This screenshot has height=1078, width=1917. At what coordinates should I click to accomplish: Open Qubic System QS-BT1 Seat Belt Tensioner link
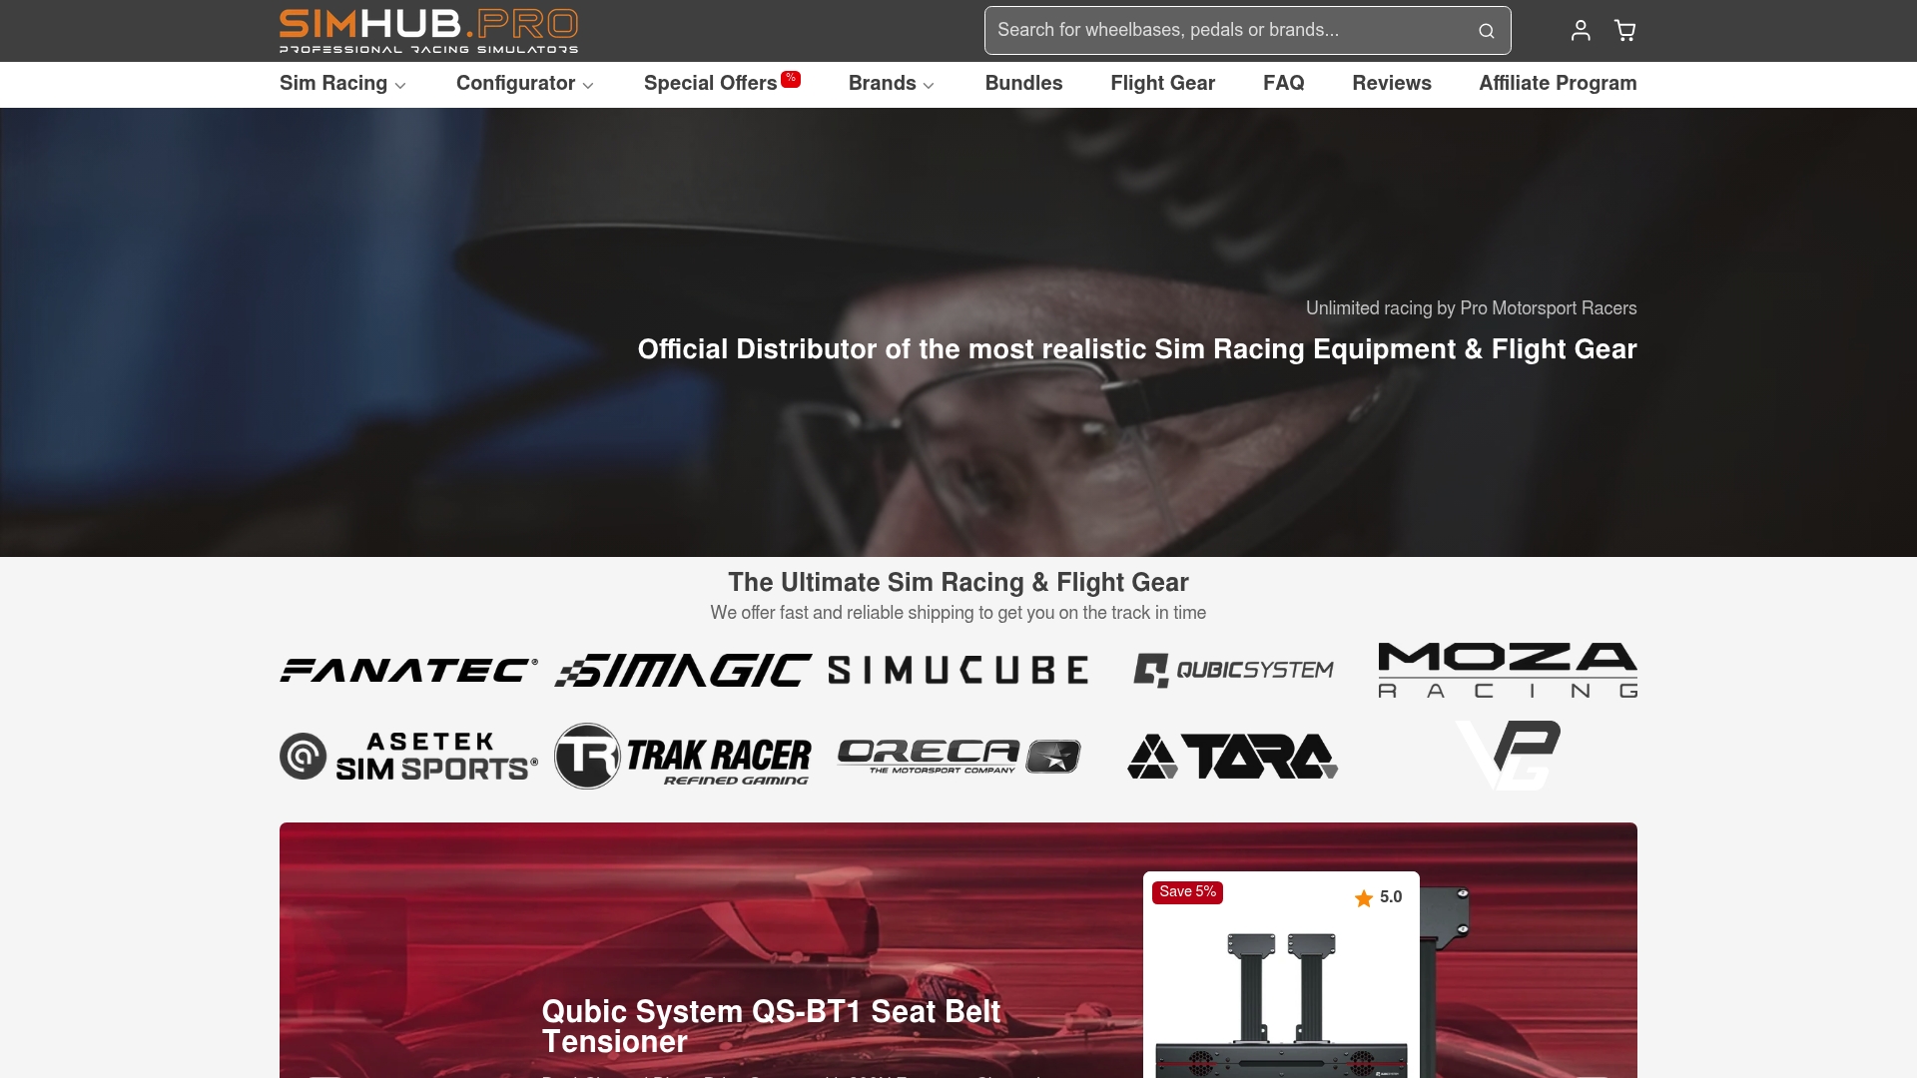click(771, 1027)
